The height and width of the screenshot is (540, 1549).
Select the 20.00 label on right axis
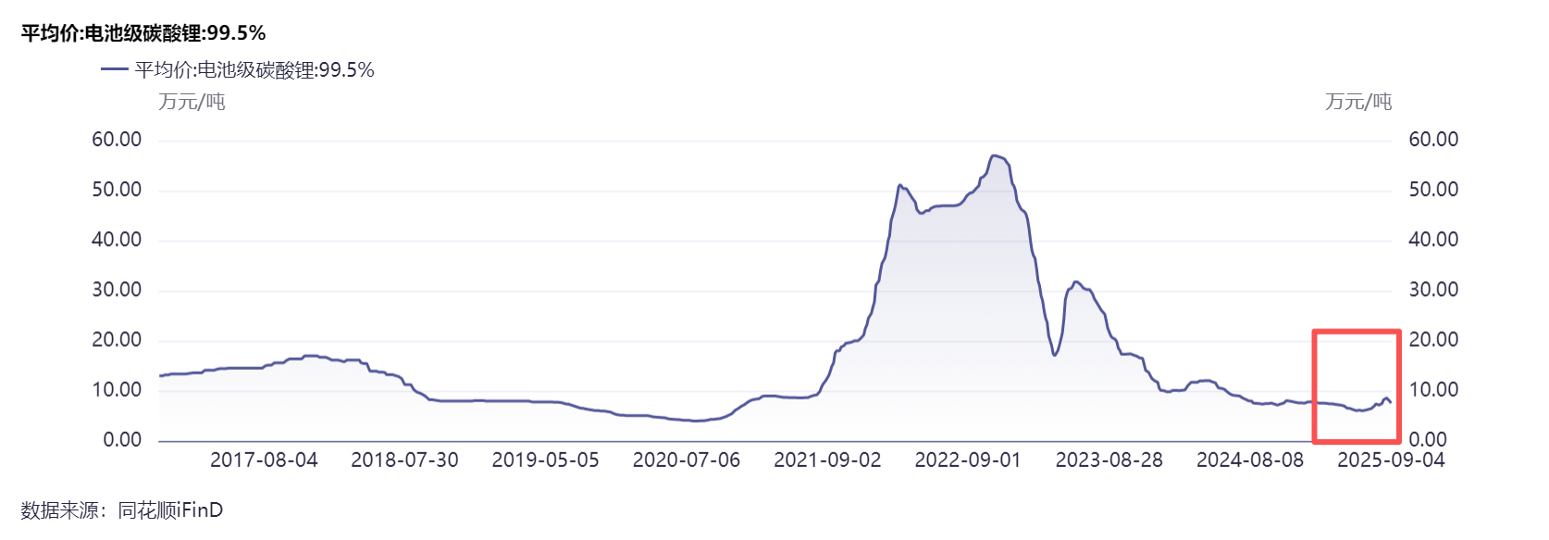click(x=1432, y=340)
